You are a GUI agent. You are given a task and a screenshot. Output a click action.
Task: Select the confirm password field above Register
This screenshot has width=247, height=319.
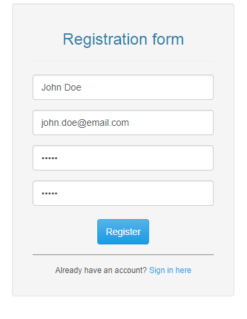[123, 193]
